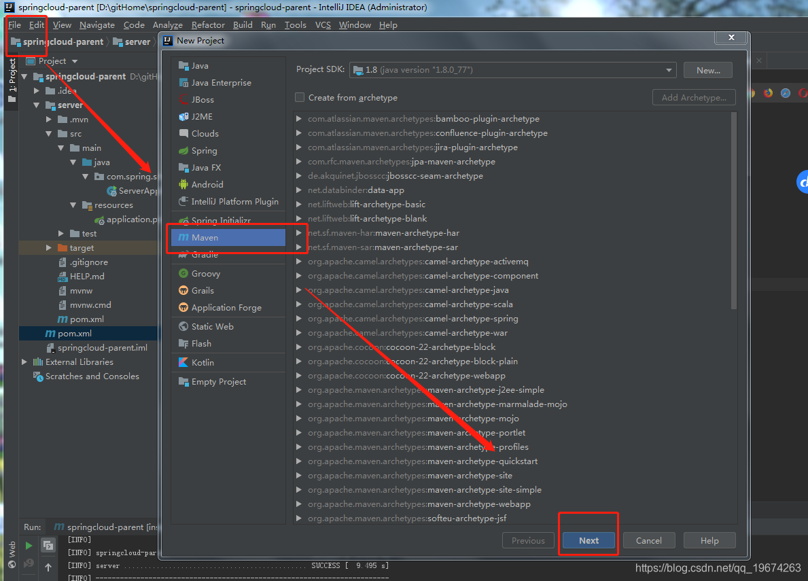Open the Web side tool window
The width and height of the screenshot is (808, 581).
click(x=12, y=555)
